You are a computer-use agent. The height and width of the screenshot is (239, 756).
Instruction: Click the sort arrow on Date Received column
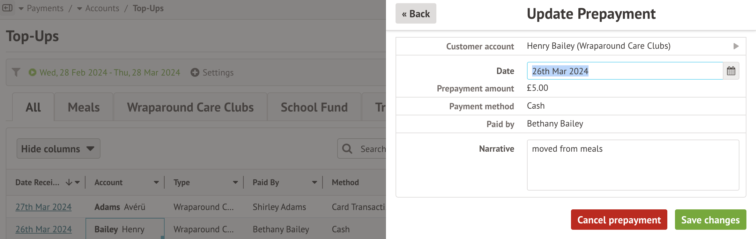[68, 182]
